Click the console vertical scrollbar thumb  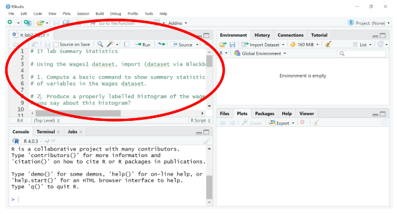(209, 187)
